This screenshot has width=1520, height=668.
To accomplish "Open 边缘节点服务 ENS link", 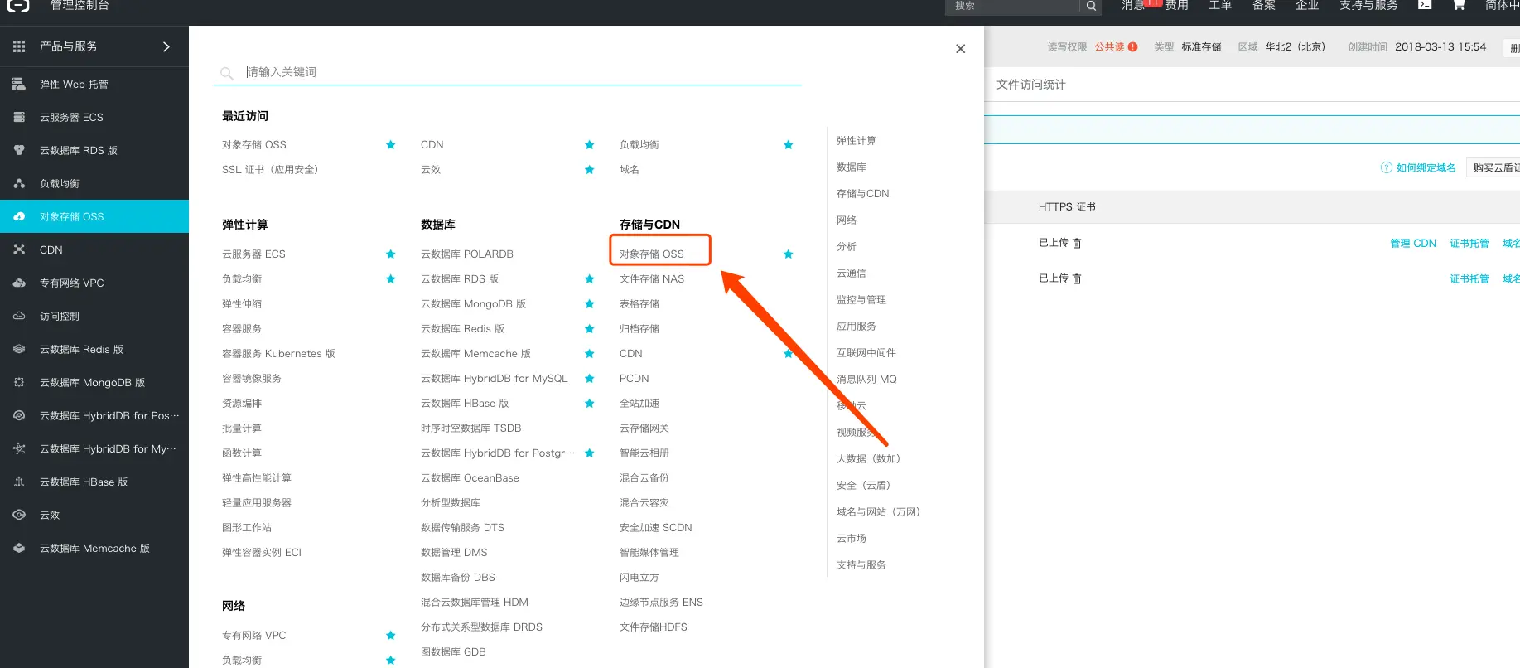I will pyautogui.click(x=661, y=603).
